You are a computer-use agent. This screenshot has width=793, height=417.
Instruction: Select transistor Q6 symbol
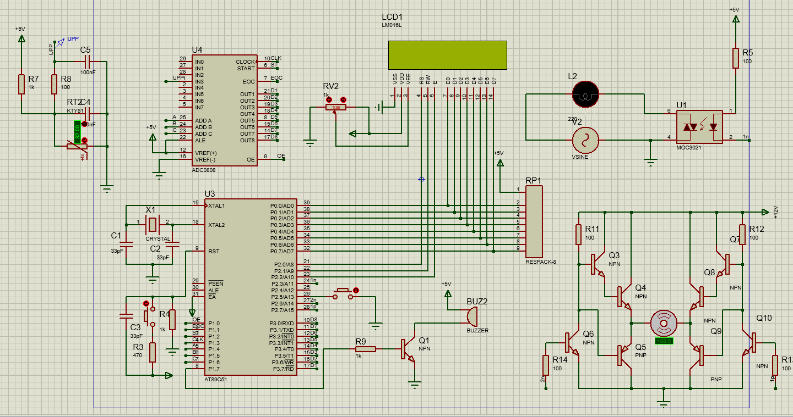point(572,342)
